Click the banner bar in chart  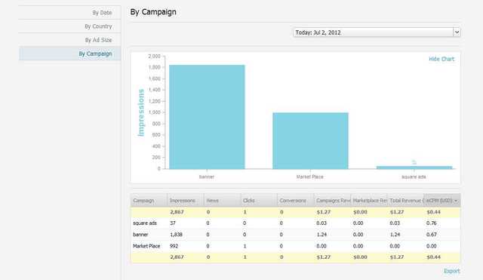(x=207, y=117)
